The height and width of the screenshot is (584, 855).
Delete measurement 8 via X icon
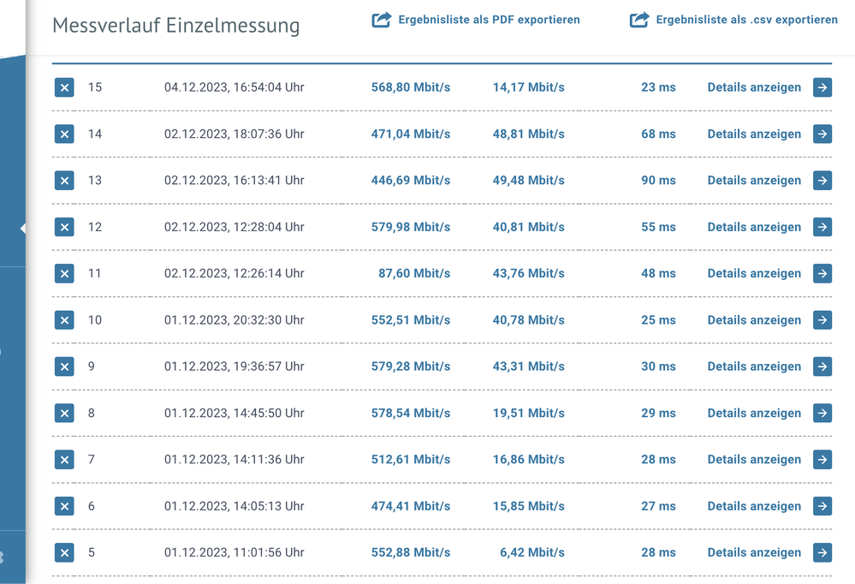64,414
